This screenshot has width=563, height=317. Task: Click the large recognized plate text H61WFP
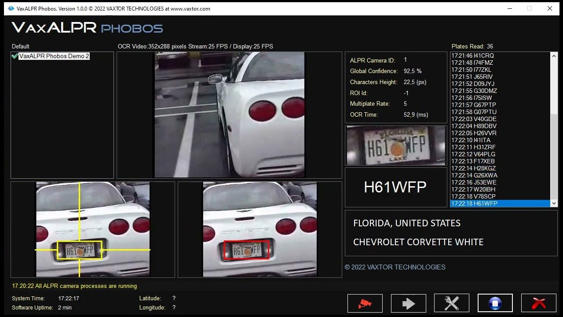pos(395,187)
